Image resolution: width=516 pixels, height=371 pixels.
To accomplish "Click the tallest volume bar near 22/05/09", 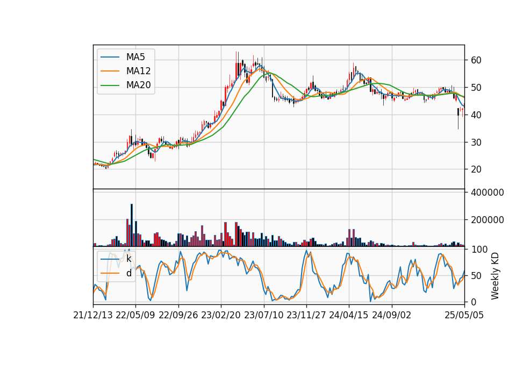I will point(132,225).
